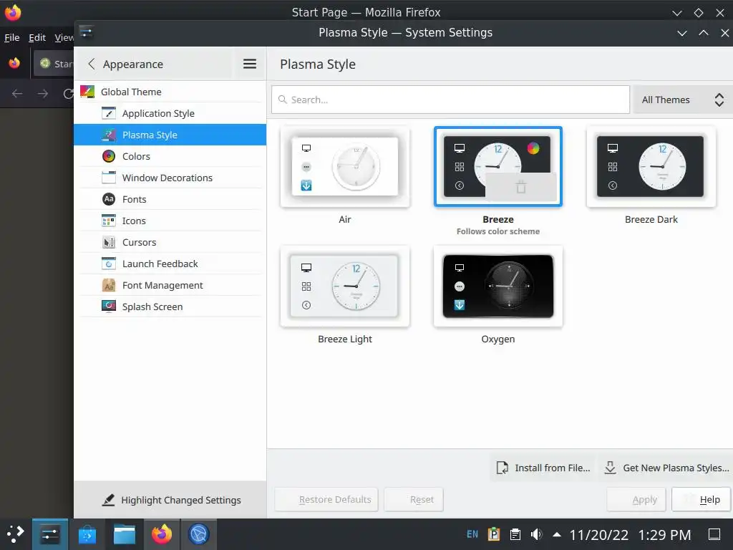This screenshot has width=733, height=550.
Task: Open Font Management settings
Action: coord(170,285)
